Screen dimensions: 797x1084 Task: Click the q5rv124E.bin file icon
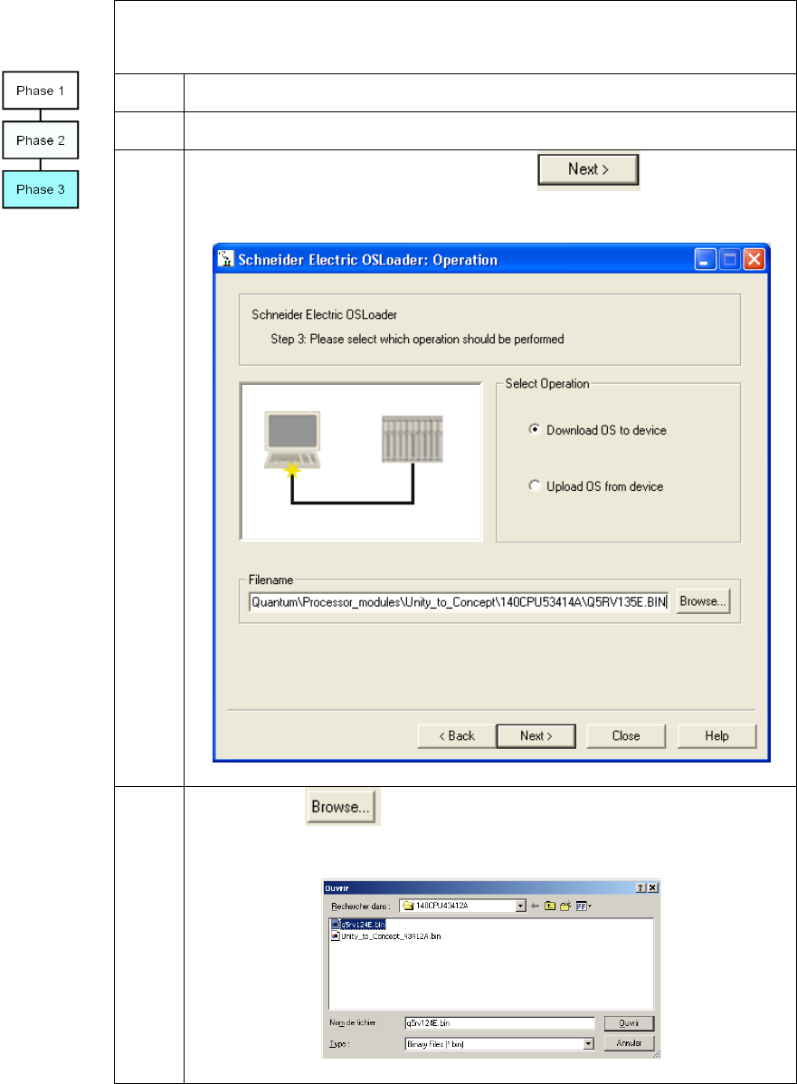336,925
